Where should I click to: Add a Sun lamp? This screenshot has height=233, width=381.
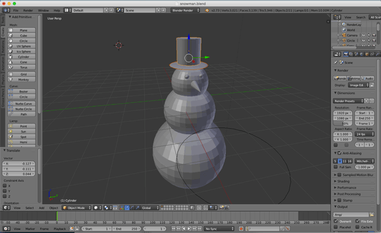22,131
